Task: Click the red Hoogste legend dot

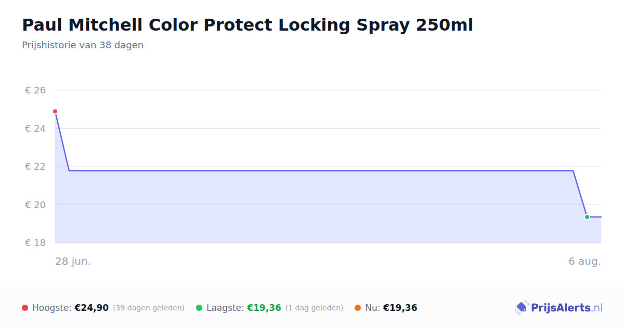Action: pyautogui.click(x=25, y=308)
